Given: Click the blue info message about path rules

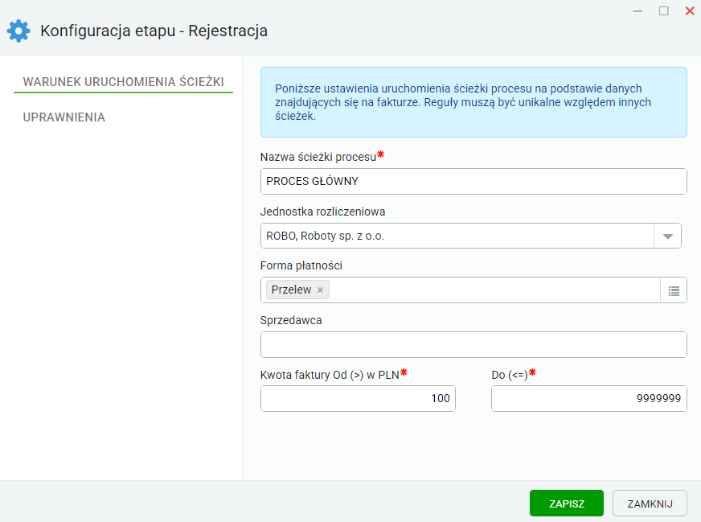Looking at the screenshot, I should point(473,102).
